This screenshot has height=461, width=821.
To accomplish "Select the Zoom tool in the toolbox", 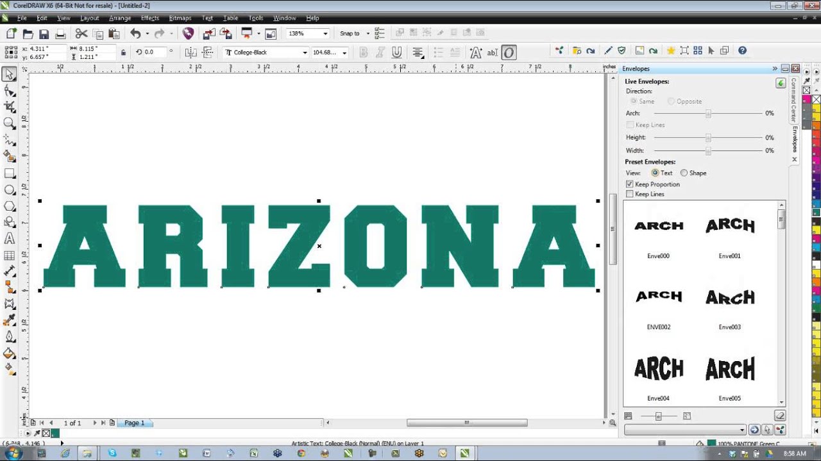I will tap(10, 123).
